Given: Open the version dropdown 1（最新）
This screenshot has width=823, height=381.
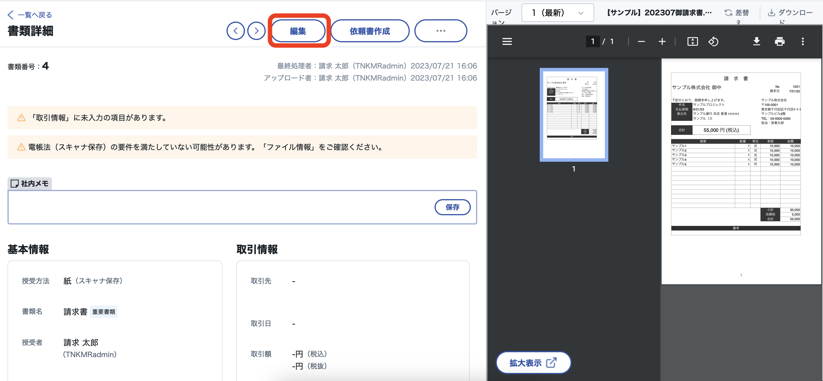Looking at the screenshot, I should [558, 13].
